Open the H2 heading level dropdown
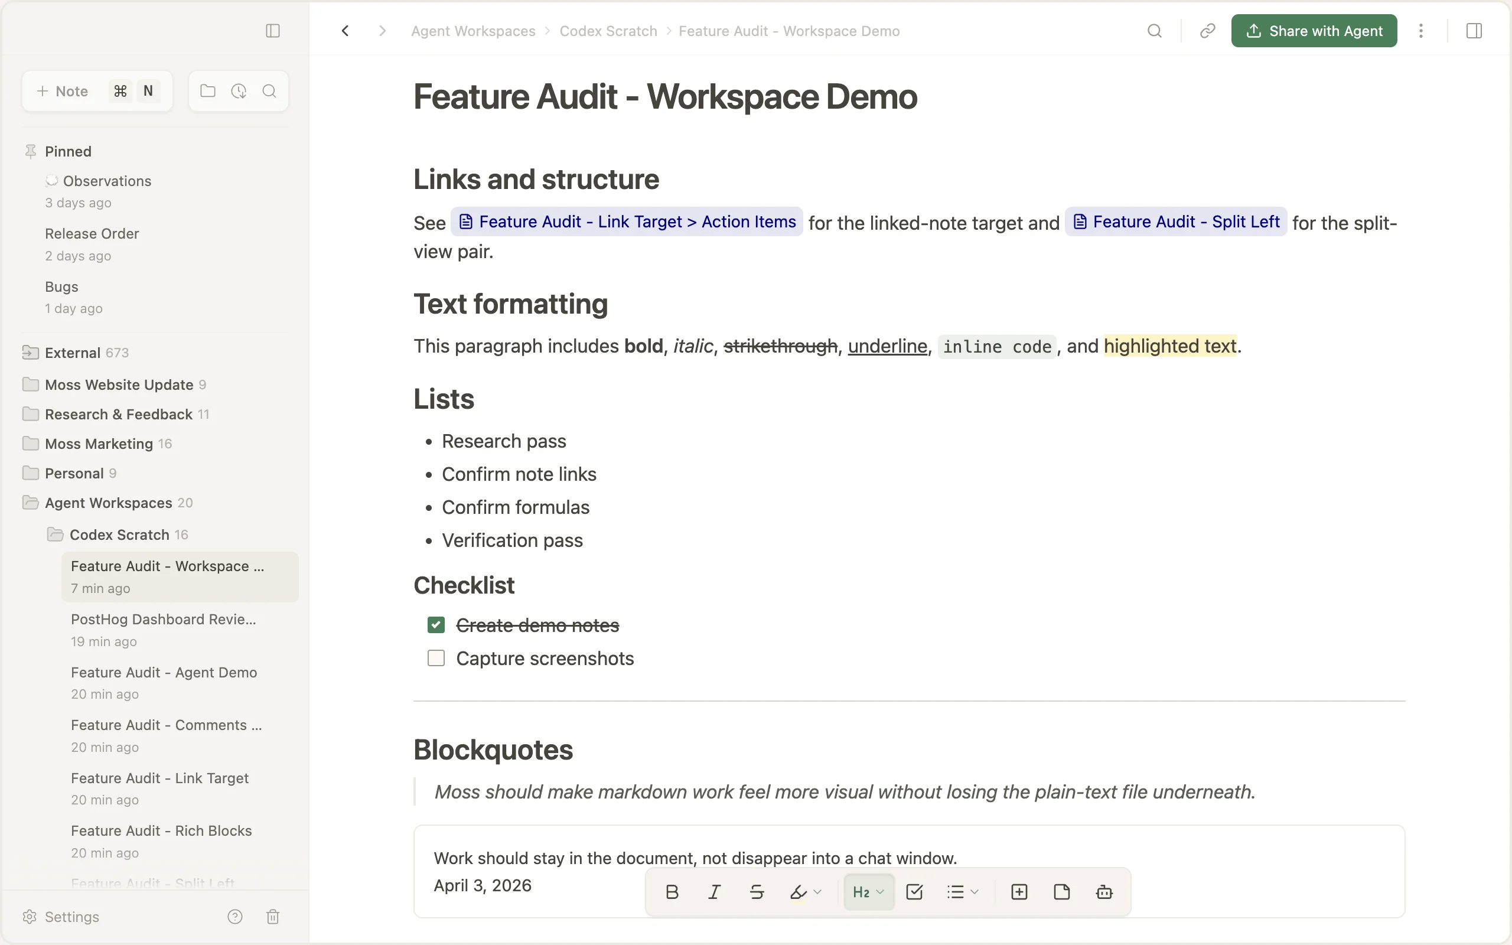This screenshot has height=945, width=1512. point(868,892)
